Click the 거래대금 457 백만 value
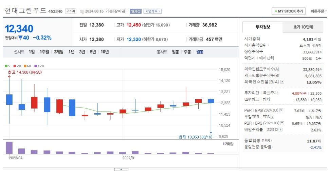The height and width of the screenshot is (171, 328). [x=214, y=39]
